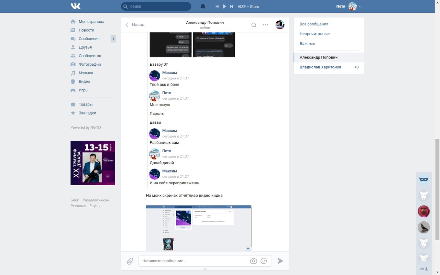
Task: Open Непрочитанные messages filter
Action: click(315, 34)
